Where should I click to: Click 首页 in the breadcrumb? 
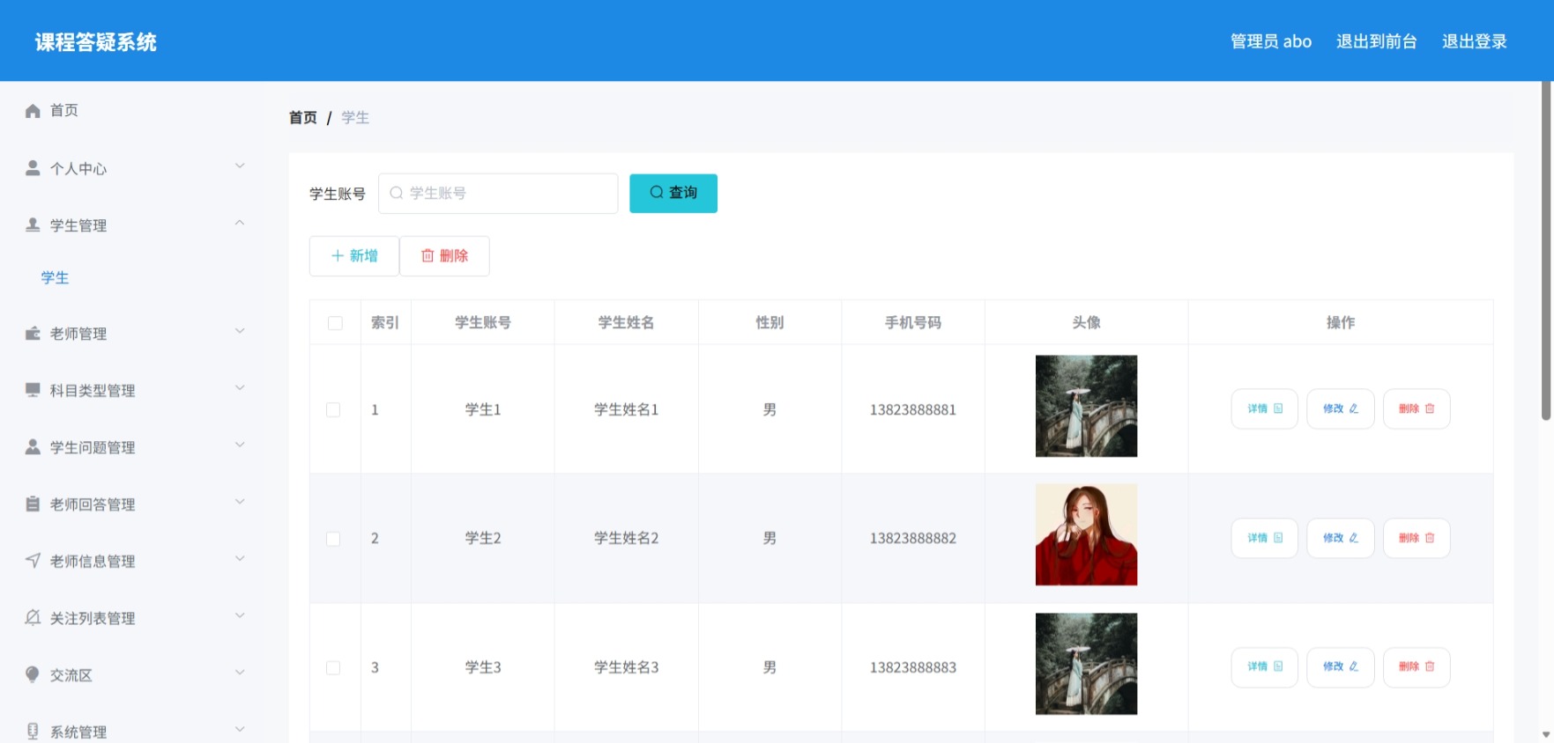coord(303,117)
